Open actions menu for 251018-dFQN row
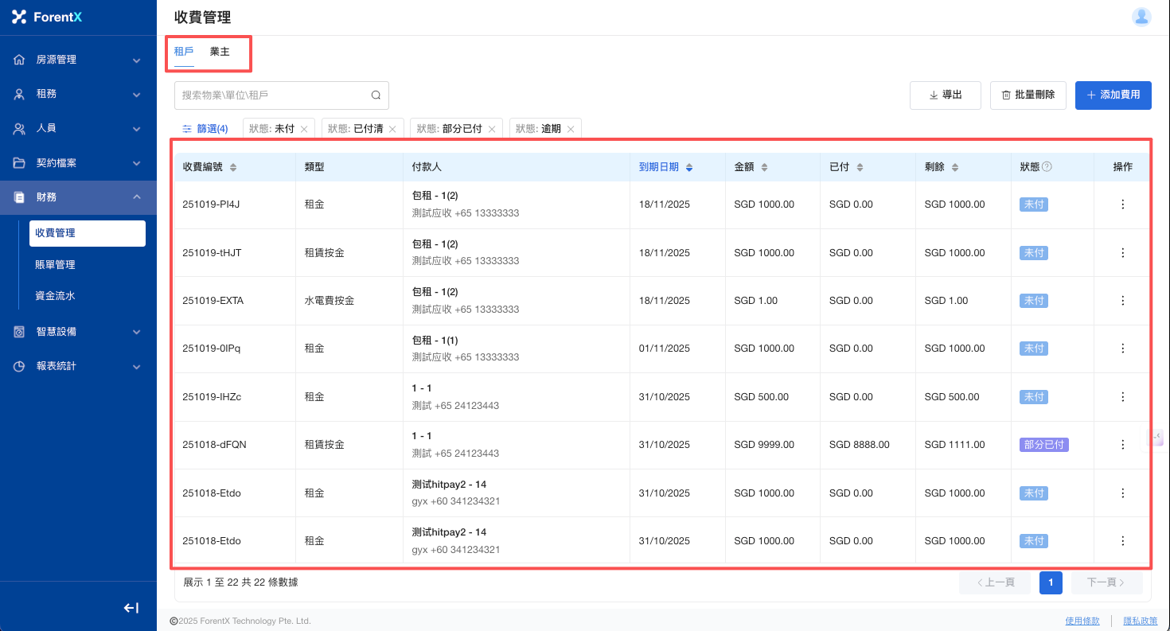Screen dimensions: 1170x631 click(1122, 445)
